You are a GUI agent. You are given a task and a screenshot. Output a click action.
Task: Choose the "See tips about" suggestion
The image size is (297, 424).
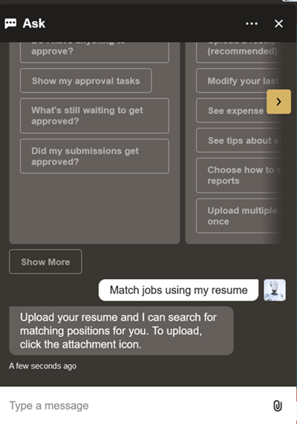(239, 140)
